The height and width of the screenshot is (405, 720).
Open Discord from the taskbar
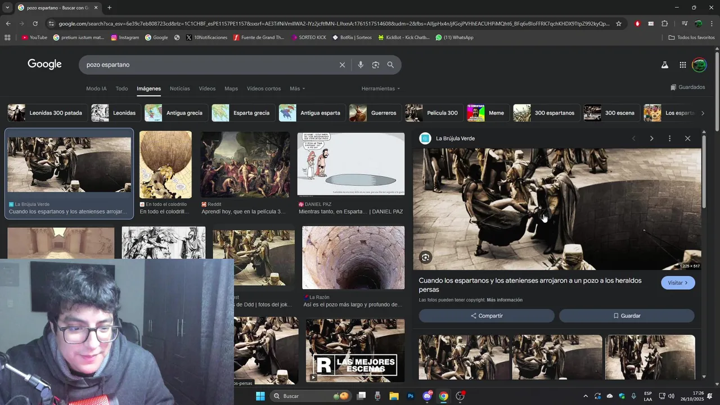pyautogui.click(x=427, y=396)
